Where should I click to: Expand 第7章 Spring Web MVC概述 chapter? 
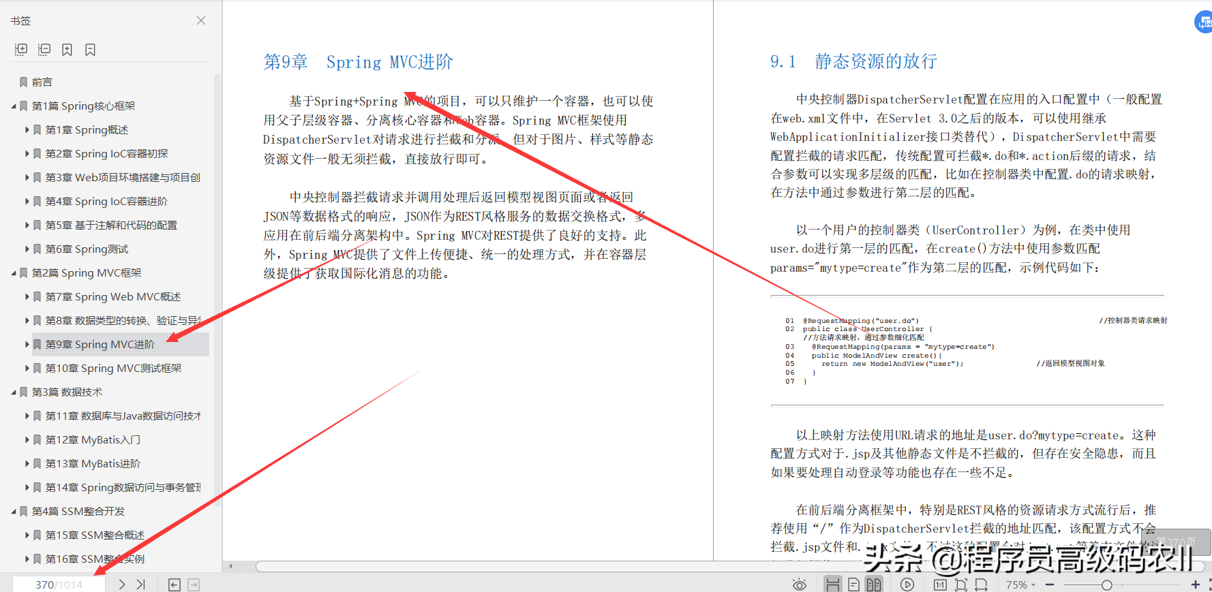tap(27, 296)
